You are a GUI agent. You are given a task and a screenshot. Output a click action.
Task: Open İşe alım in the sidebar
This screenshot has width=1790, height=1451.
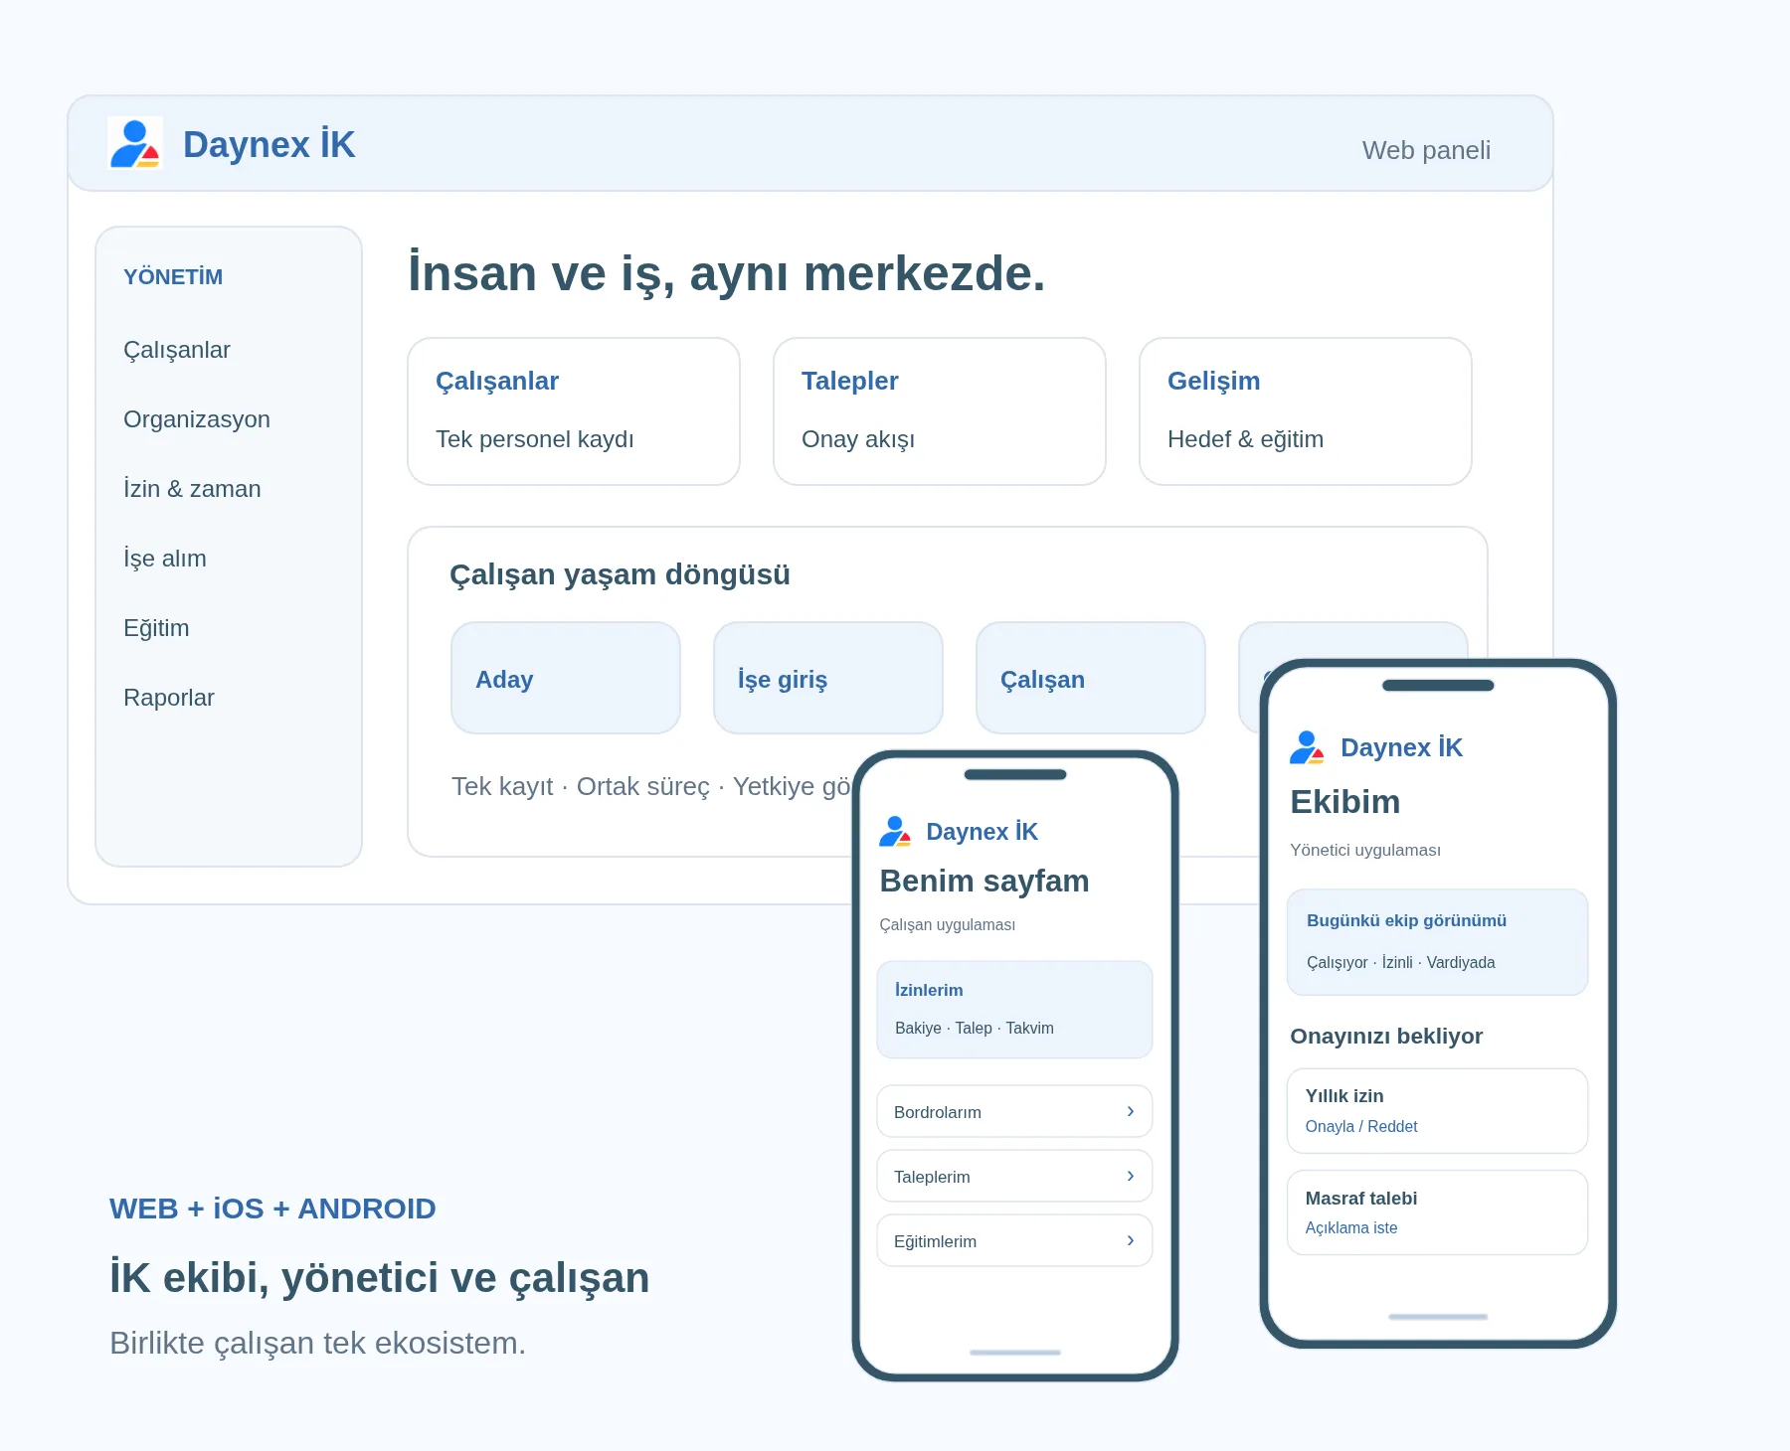point(165,559)
